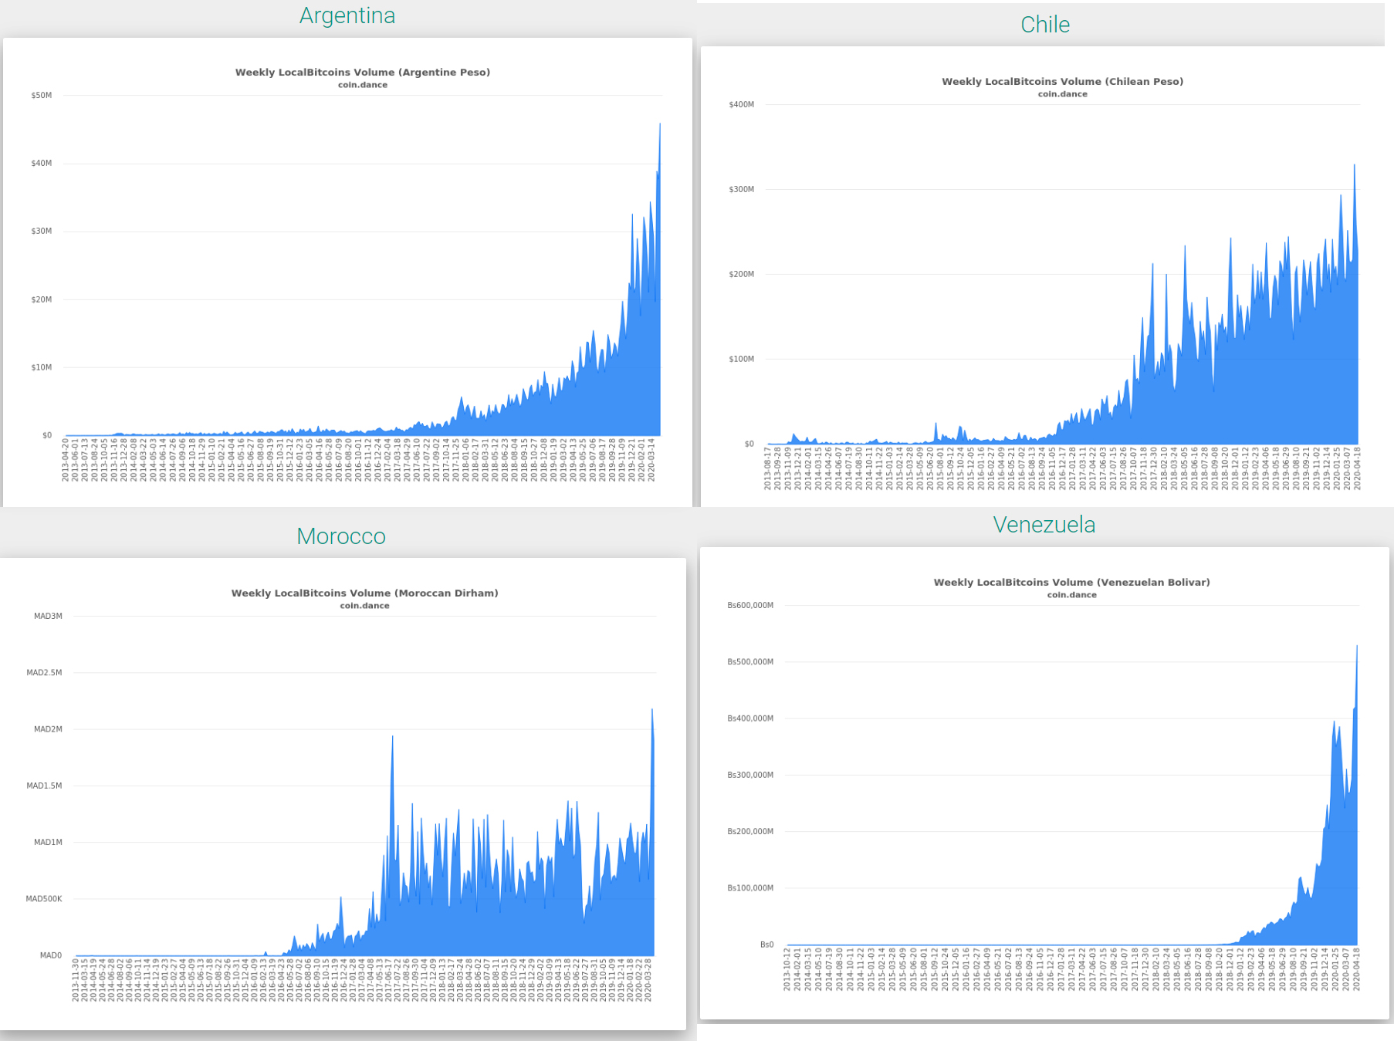The height and width of the screenshot is (1041, 1394).
Task: Click the Chilean Peso chart title
Action: coord(1062,82)
